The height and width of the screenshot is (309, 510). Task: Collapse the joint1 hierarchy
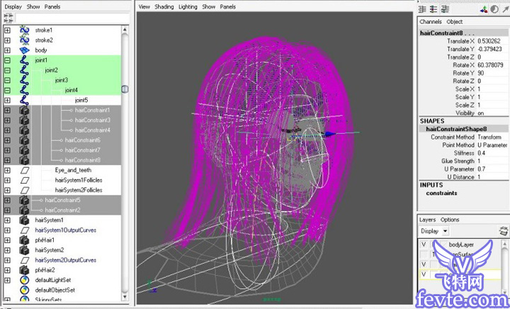(7, 60)
